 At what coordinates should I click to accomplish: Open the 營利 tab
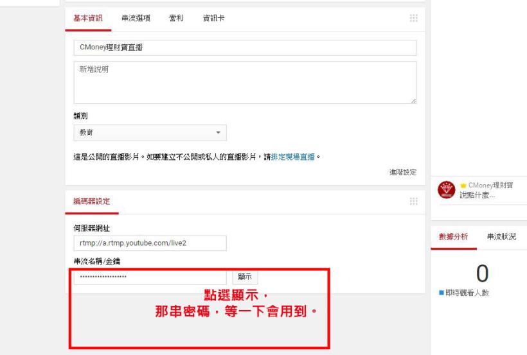pos(176,19)
